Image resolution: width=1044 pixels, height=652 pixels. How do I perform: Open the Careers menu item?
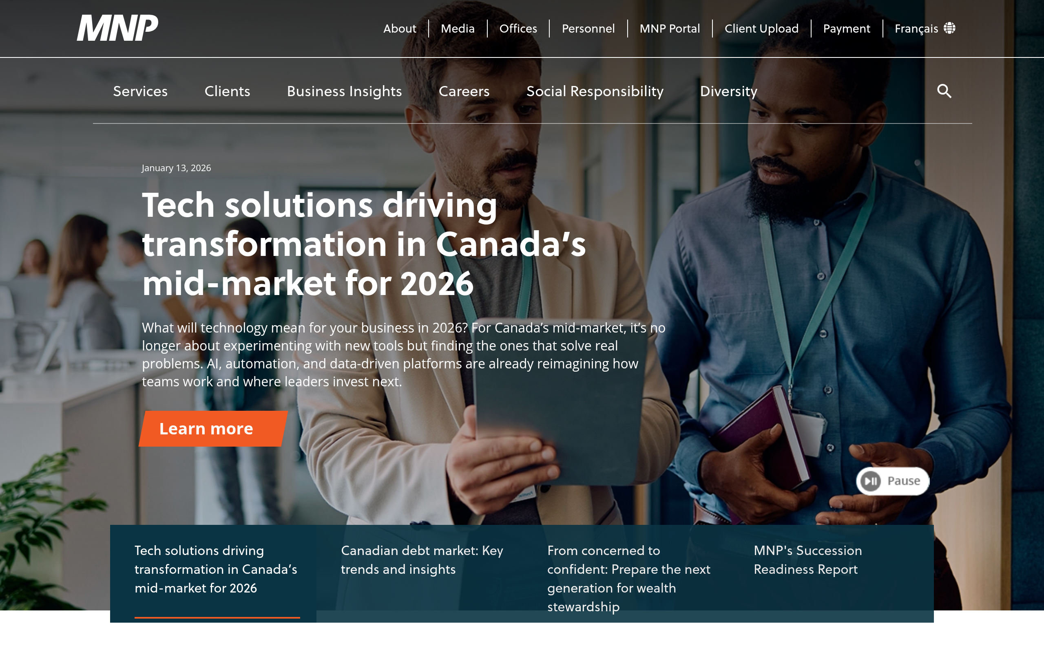coord(464,91)
